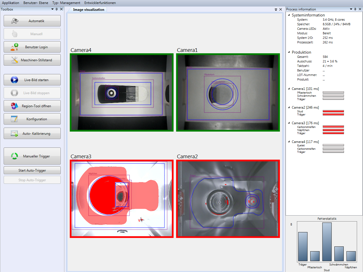Image resolution: width=363 pixels, height=272 pixels.
Task: Click the Benutzer Login user icon
Action: click(x=14, y=47)
